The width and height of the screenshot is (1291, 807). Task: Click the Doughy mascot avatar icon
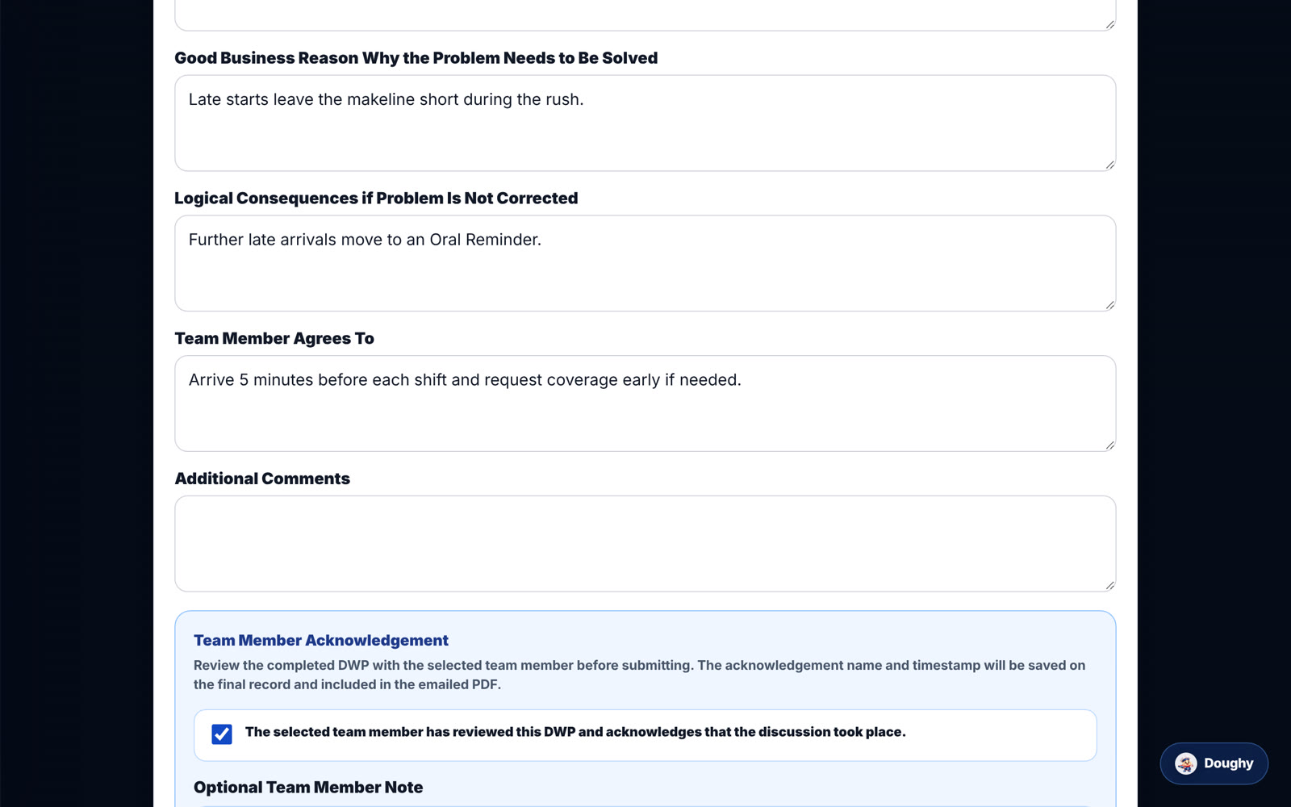1185,763
